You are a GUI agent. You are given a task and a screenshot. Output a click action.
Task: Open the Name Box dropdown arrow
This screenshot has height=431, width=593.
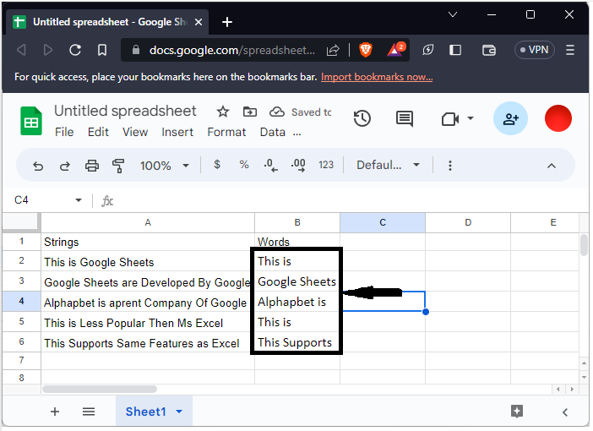coord(79,200)
